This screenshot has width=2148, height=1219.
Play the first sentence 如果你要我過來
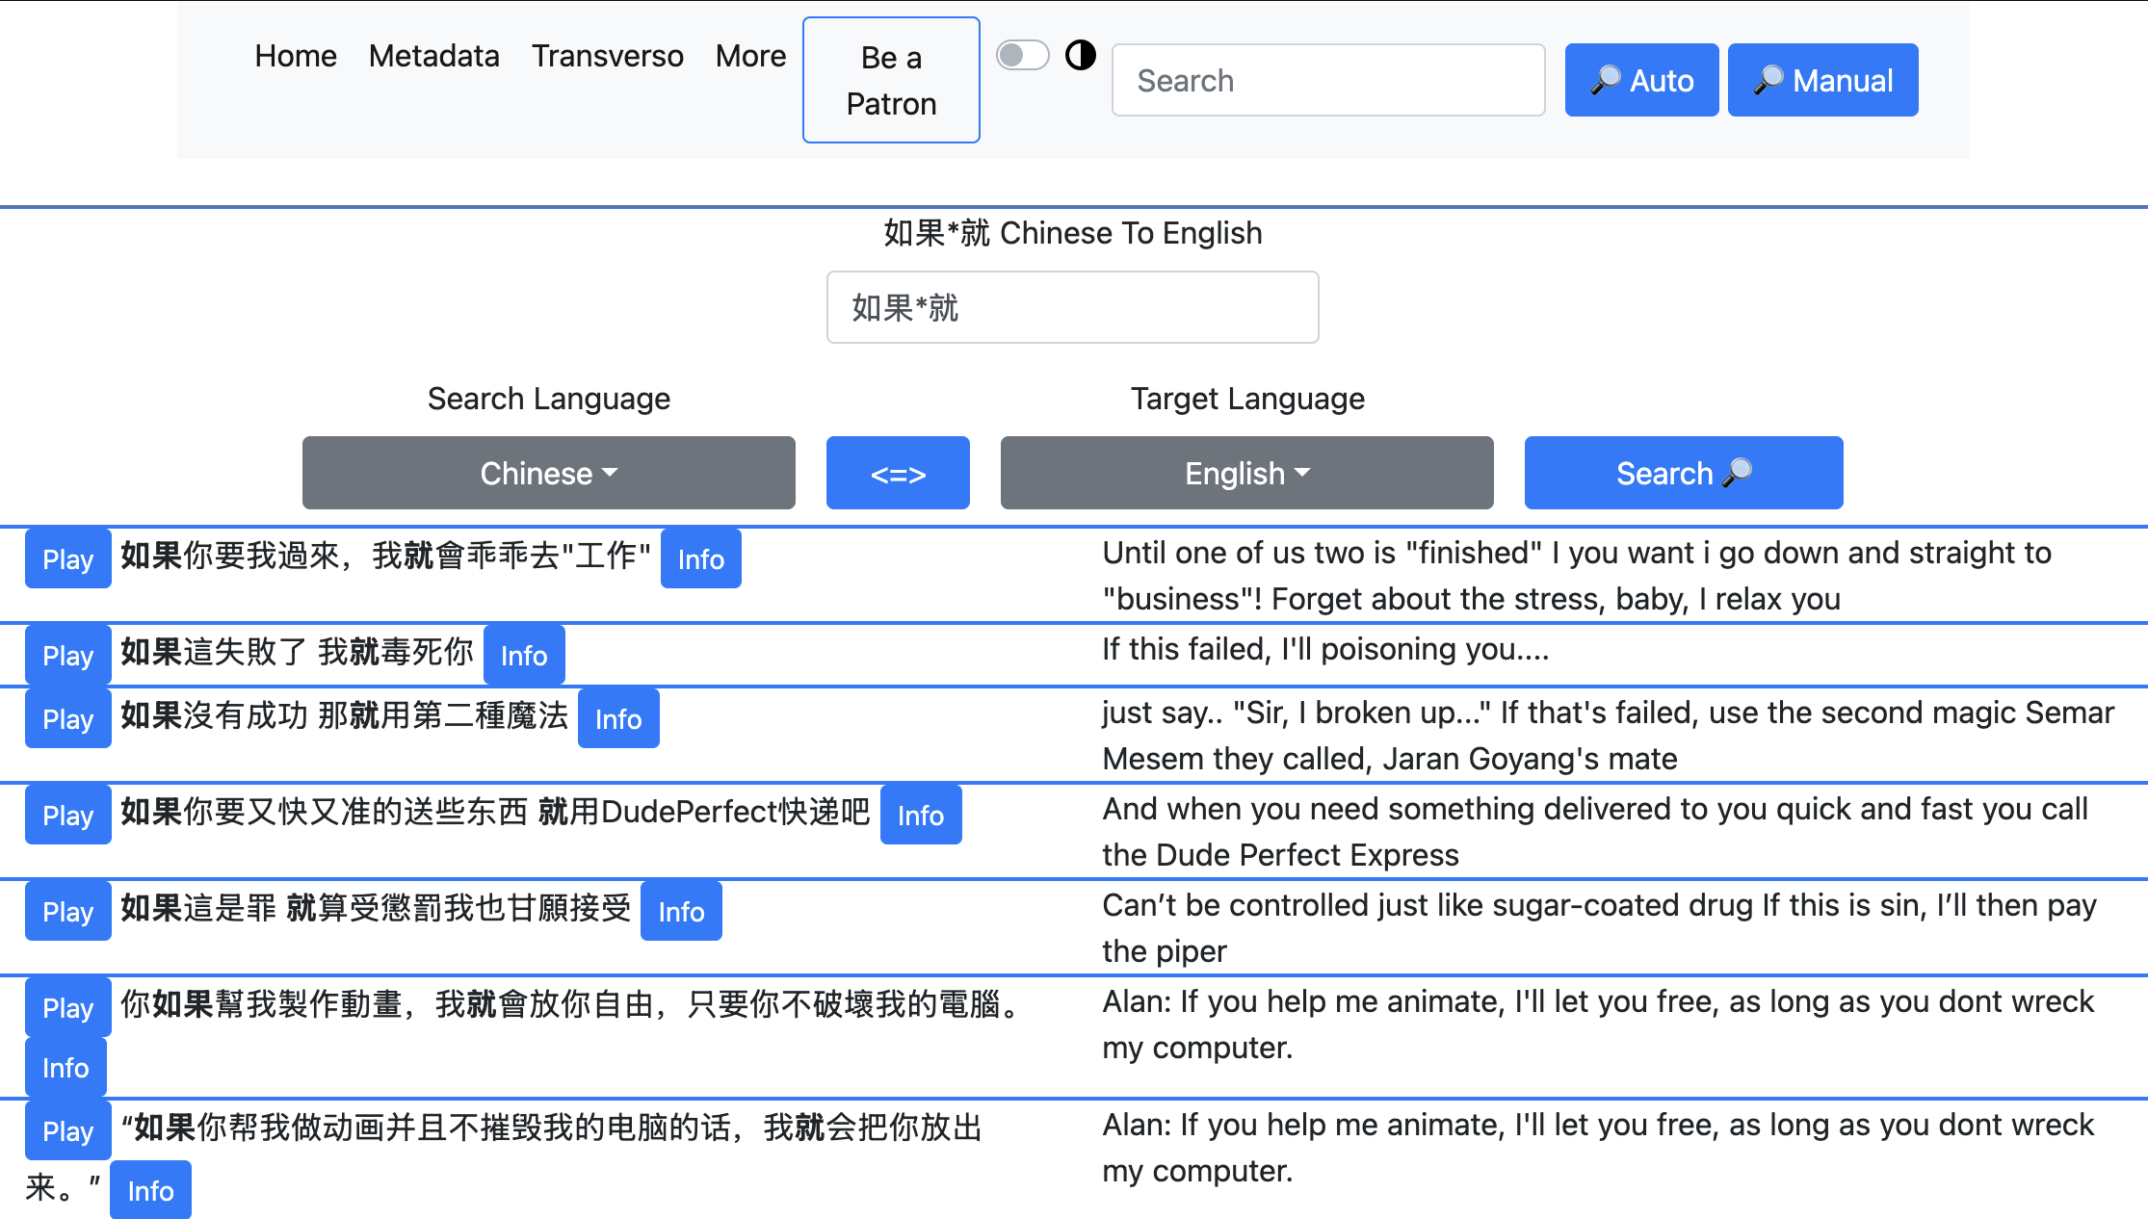pyautogui.click(x=67, y=558)
